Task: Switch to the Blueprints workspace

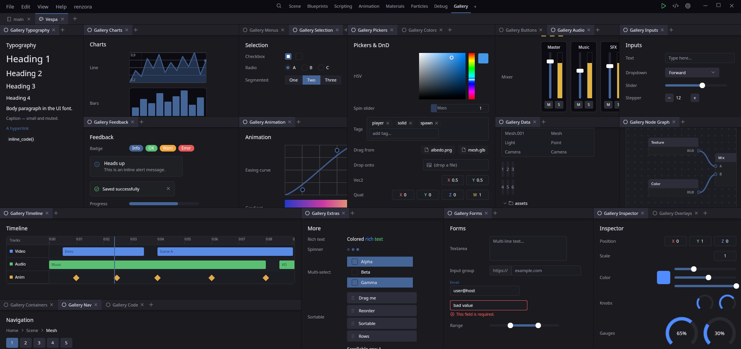Action: 317,6
